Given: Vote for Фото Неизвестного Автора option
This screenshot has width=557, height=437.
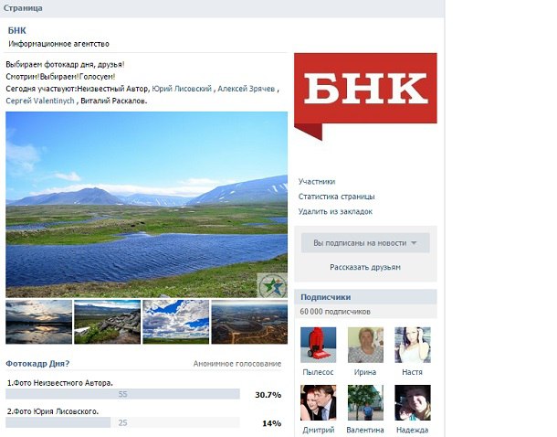Looking at the screenshot, I should 60,383.
